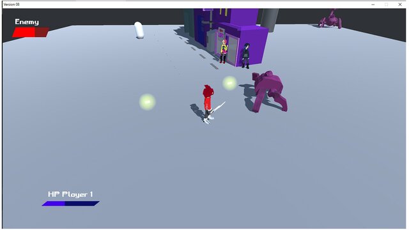409x230 pixels.
Task: Click the 'Version 08' window title
Action: (x=12, y=4)
